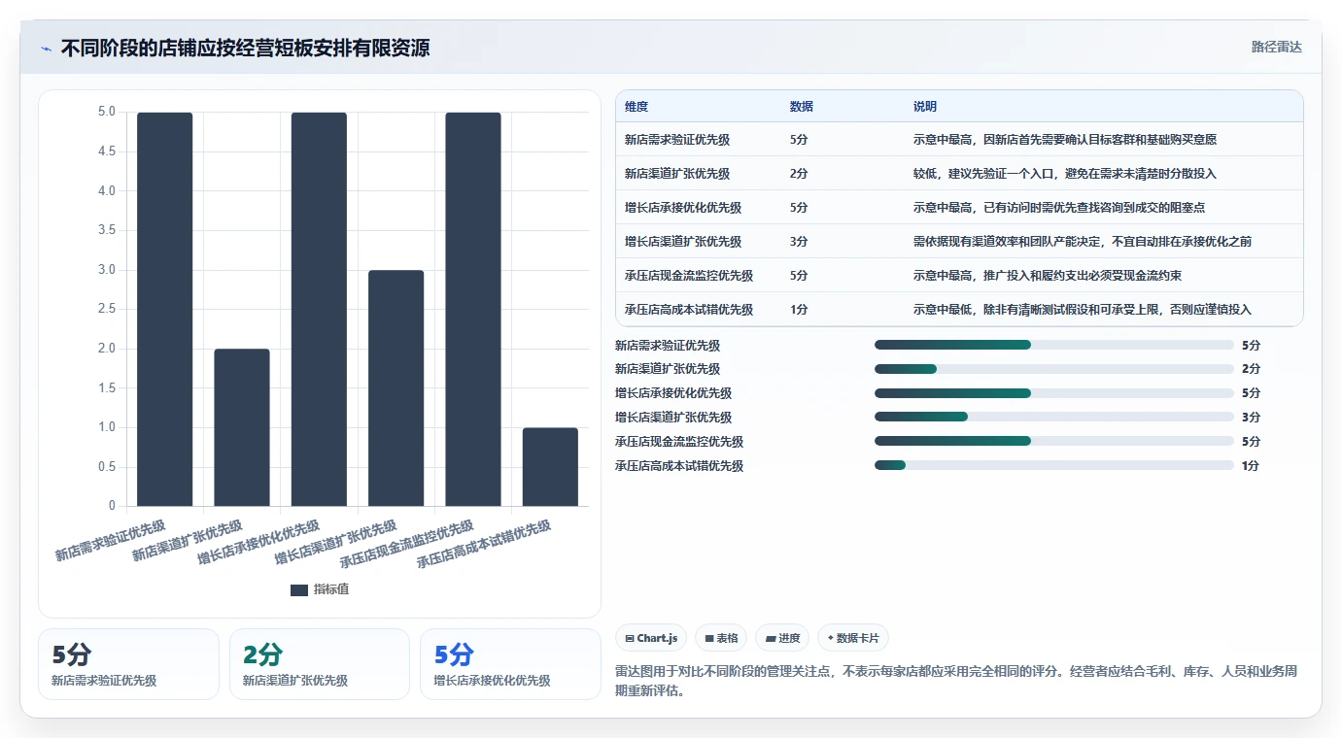The width and height of the screenshot is (1342, 738).
Task: Select table cell 增长店承接优化优先级
Action: pos(683,208)
